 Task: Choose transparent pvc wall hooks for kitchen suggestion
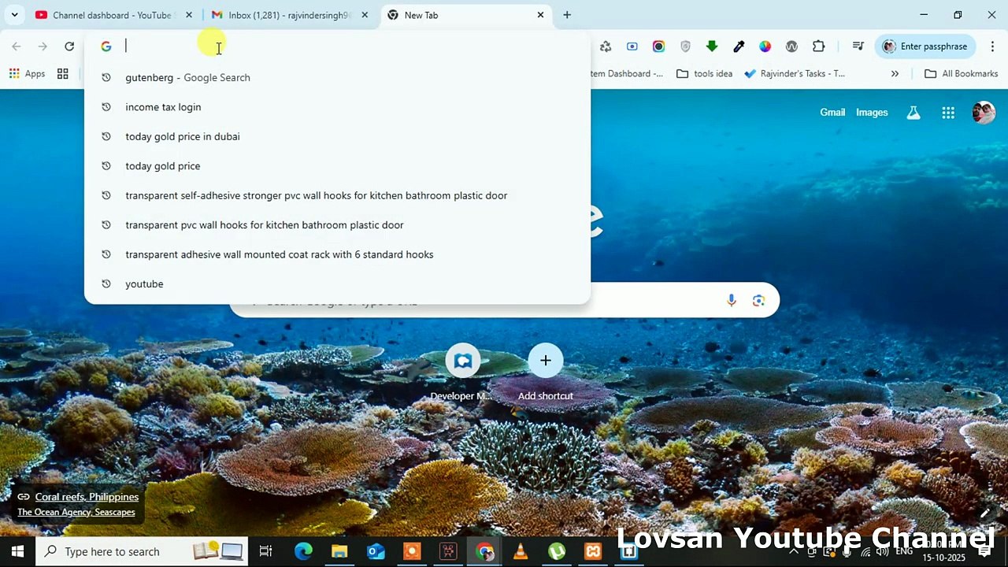tap(337, 225)
